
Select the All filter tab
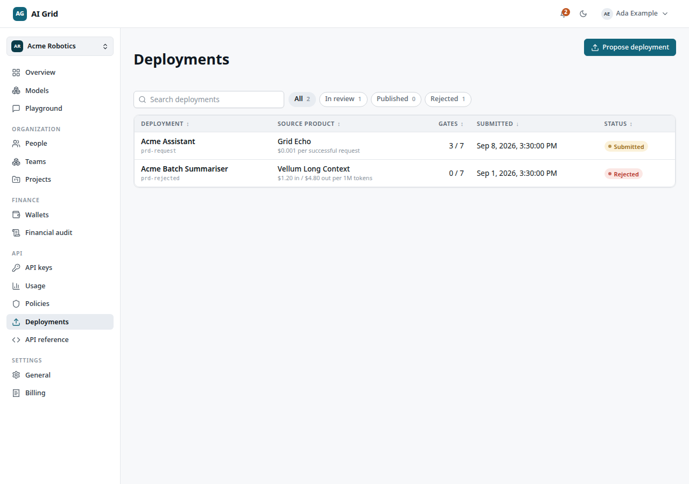pos(303,99)
